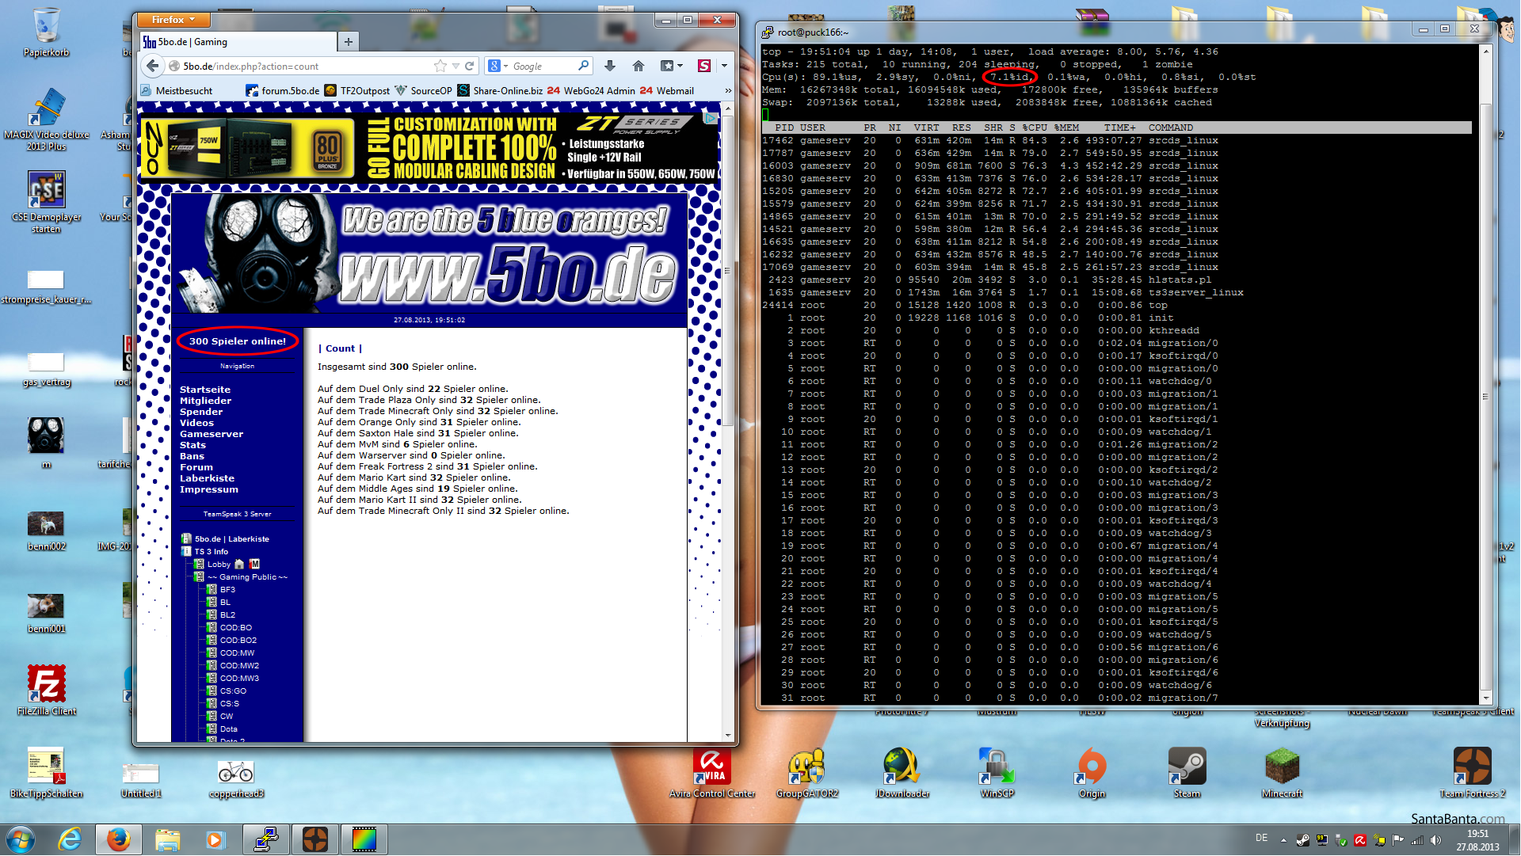Open the orange Firefox menu button
1521x856 pixels.
pos(173,20)
